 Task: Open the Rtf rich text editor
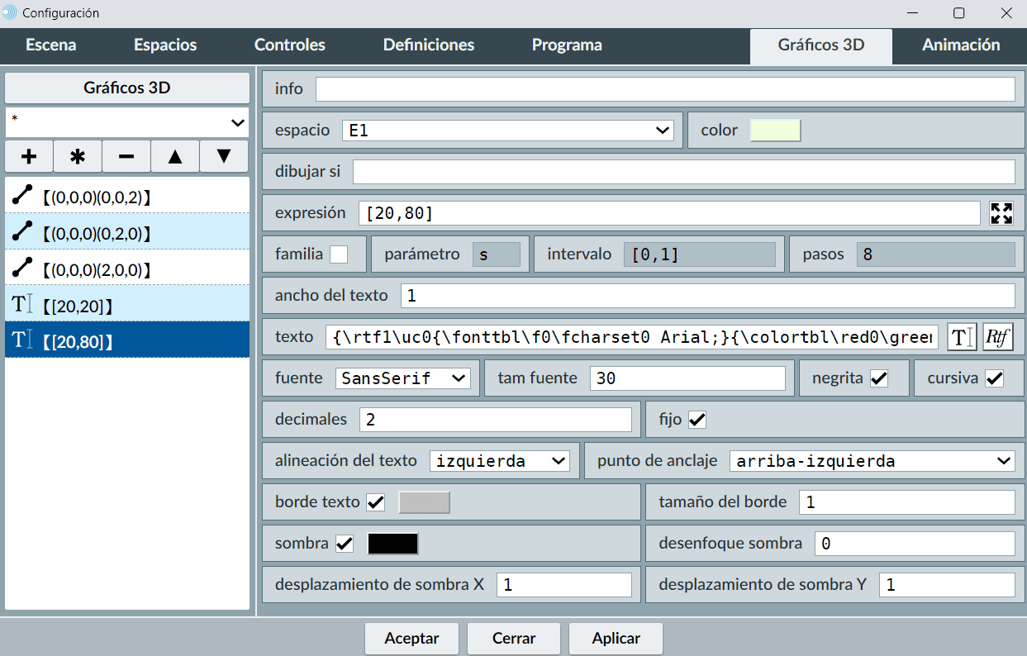click(997, 337)
